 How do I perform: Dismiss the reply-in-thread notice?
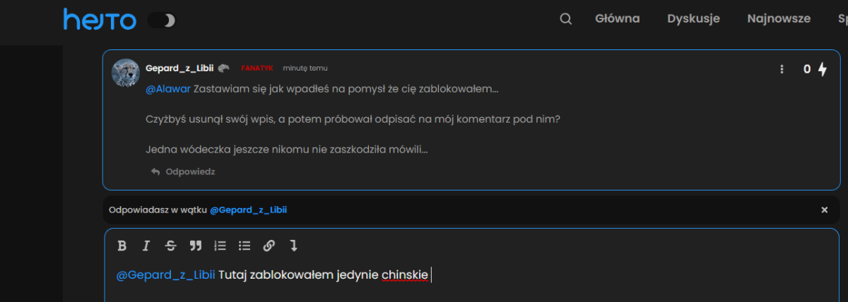pyautogui.click(x=824, y=210)
